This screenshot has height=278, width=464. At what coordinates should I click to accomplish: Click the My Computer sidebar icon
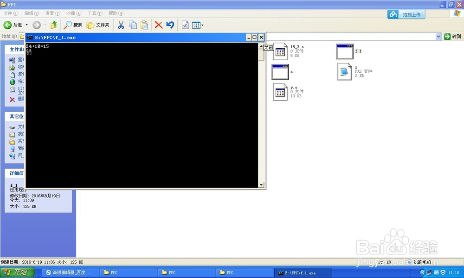[x=12, y=149]
